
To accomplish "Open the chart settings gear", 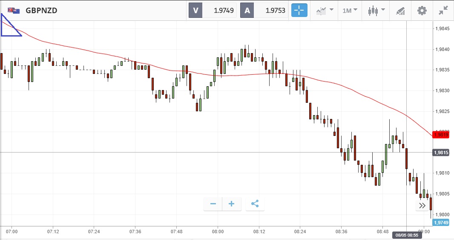I will tap(422, 11).
